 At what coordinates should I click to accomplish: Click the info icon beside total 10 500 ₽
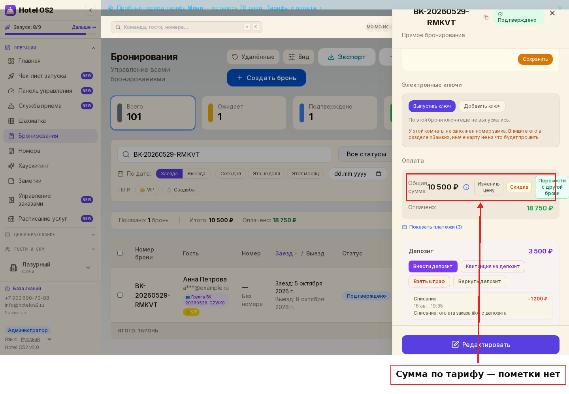point(466,187)
